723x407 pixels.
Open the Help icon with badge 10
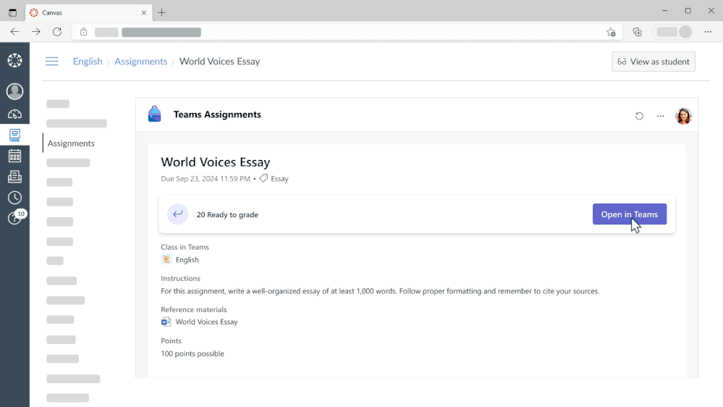point(16,217)
